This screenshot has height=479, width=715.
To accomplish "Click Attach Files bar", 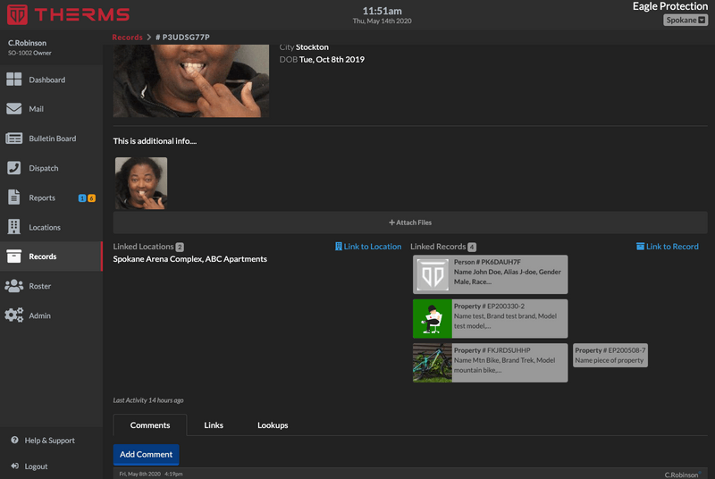I will point(410,223).
